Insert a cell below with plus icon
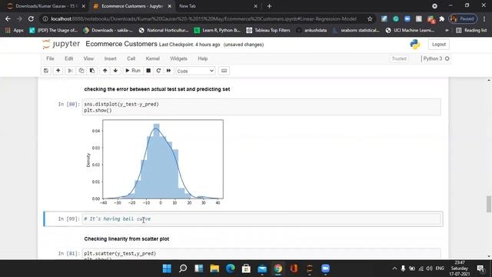Screen dimensions: 492x277 point(58,71)
